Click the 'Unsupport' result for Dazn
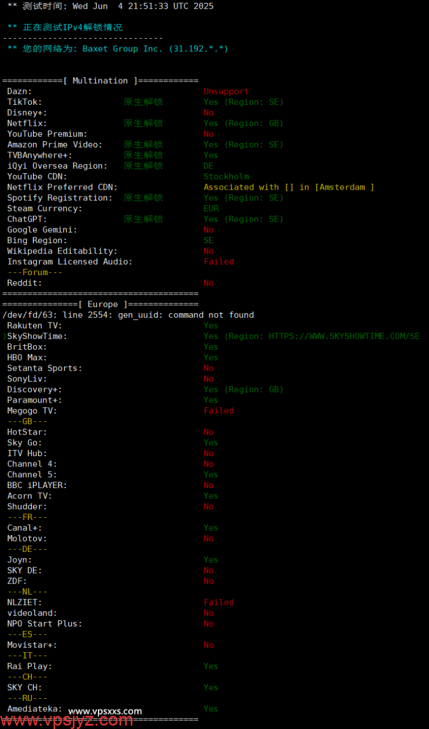429x729 pixels. pos(226,91)
